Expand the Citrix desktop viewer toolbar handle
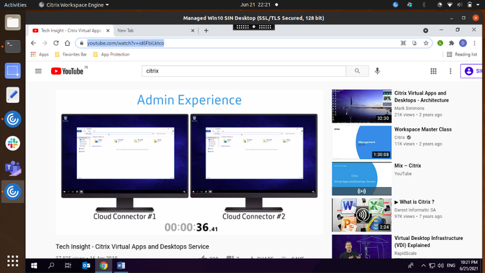This screenshot has height=273, width=485. [253, 27]
